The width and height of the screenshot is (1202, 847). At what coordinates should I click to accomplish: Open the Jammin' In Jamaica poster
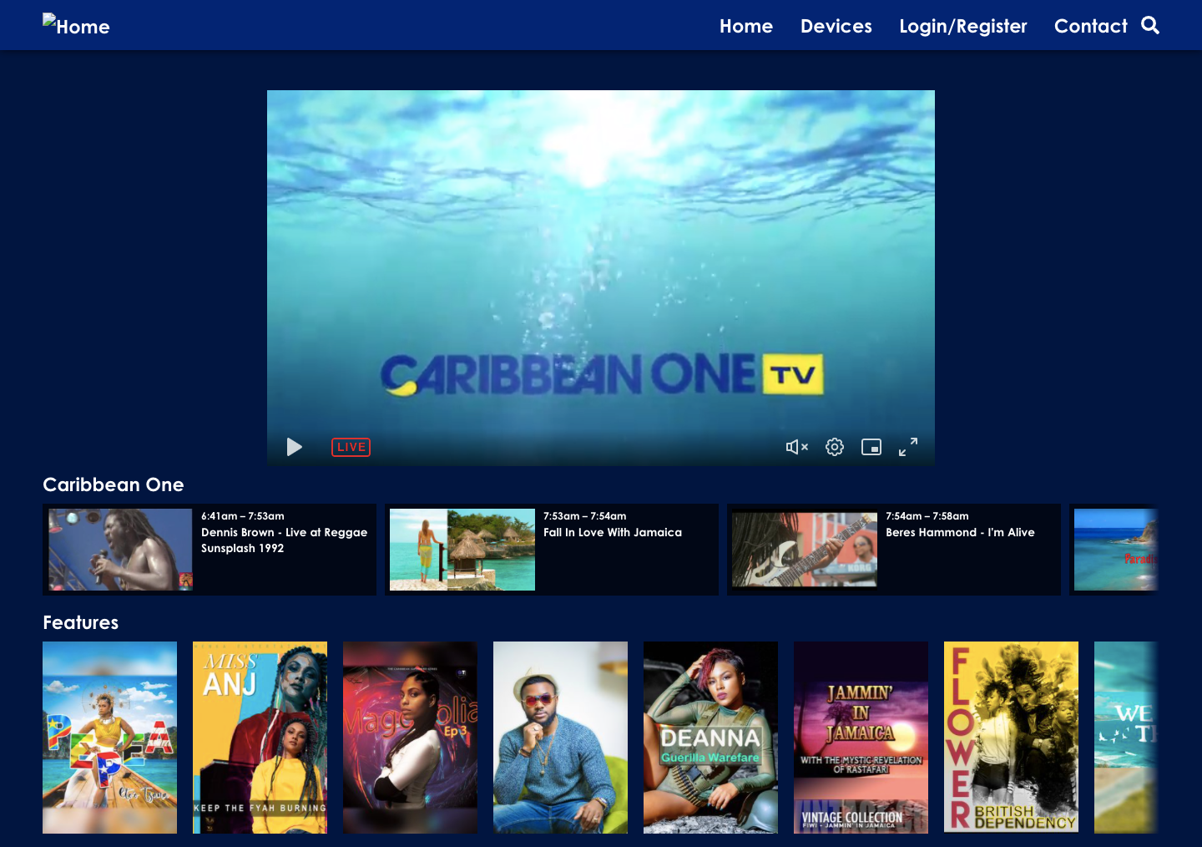point(861,738)
